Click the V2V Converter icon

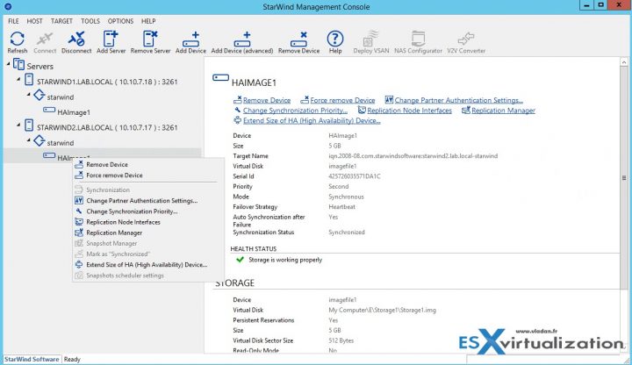coord(466,39)
